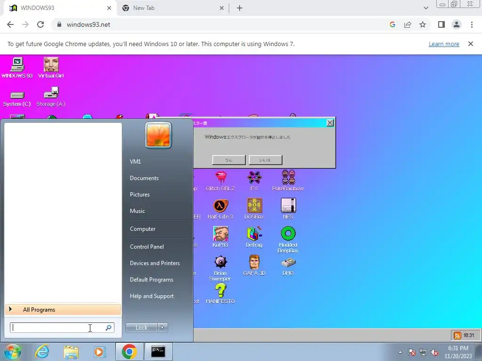The width and height of the screenshot is (482, 361).
Task: Click the left button in the error dialog
Action: [229, 160]
